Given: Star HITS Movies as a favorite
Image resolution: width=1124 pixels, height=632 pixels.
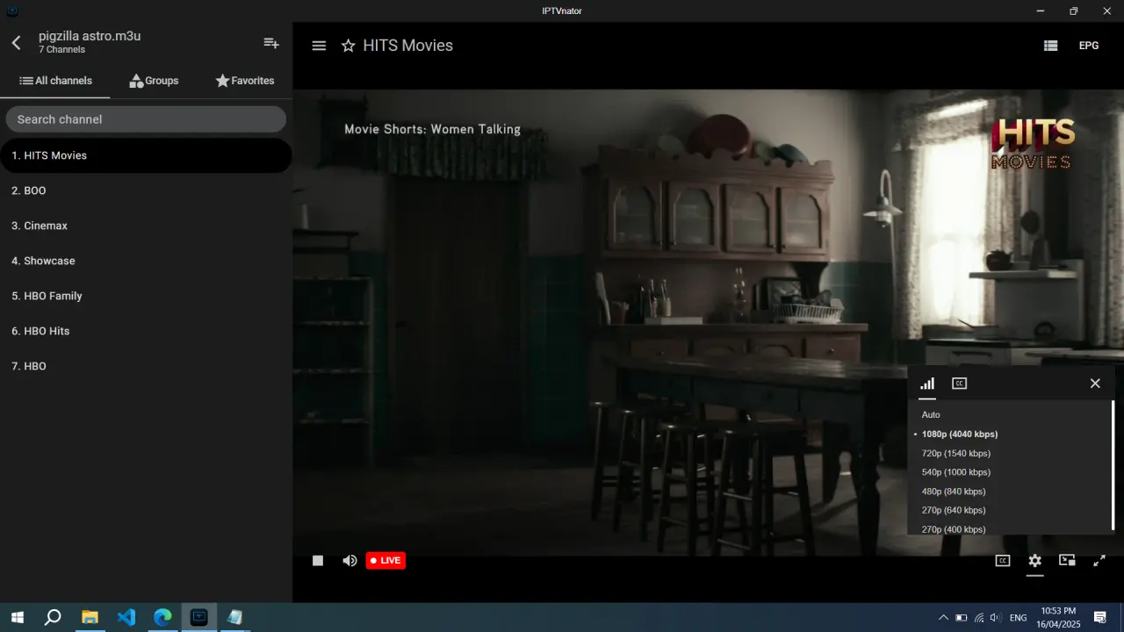Looking at the screenshot, I should 349,46.
